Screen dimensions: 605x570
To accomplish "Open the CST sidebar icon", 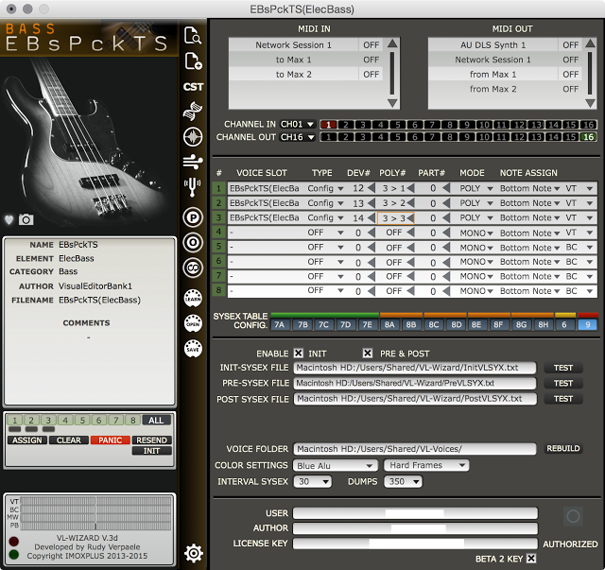I will pyautogui.click(x=193, y=87).
